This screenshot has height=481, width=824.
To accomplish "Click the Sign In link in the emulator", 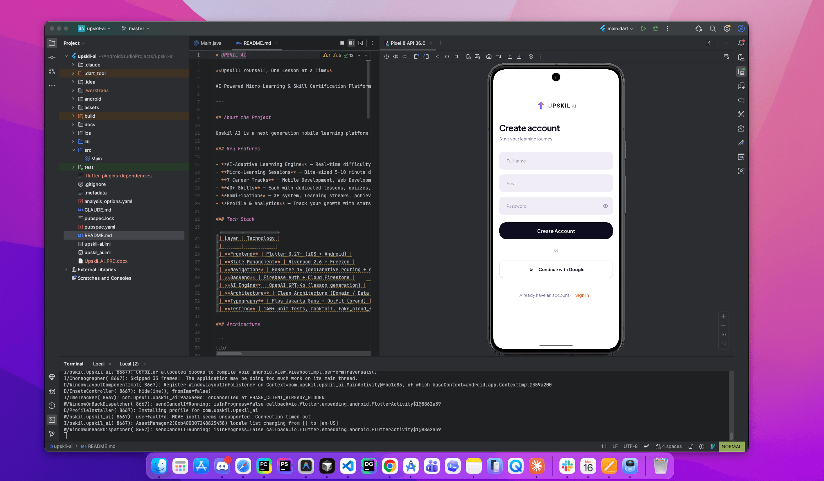I will point(582,295).
